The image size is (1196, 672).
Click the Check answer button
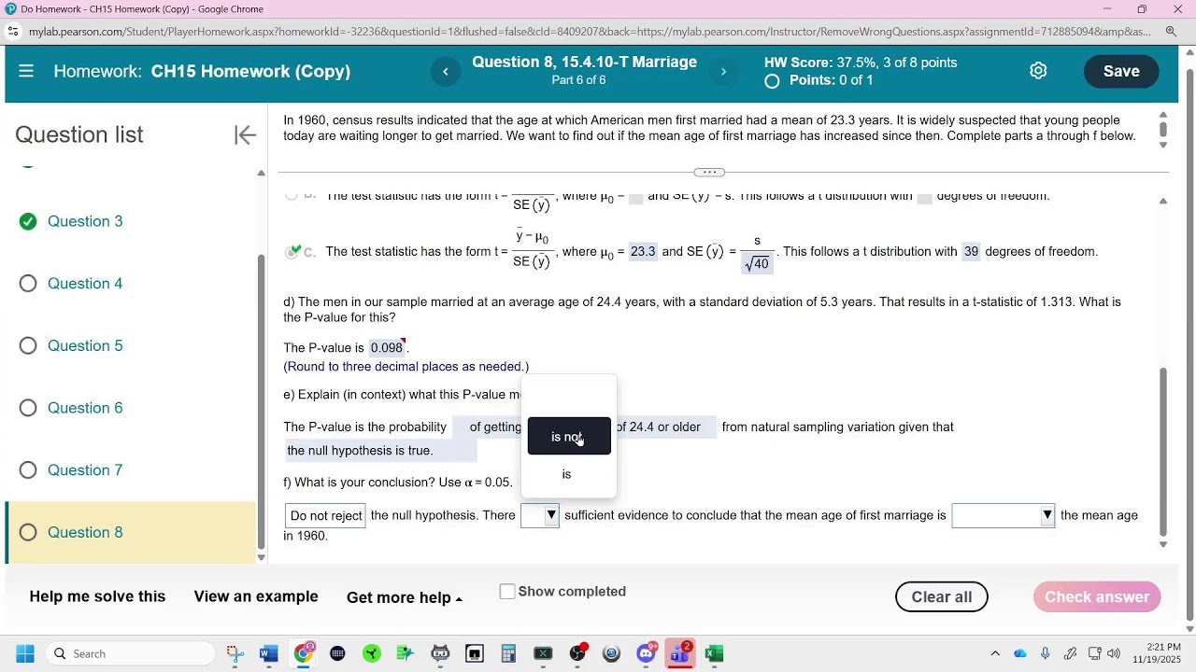pos(1097,597)
